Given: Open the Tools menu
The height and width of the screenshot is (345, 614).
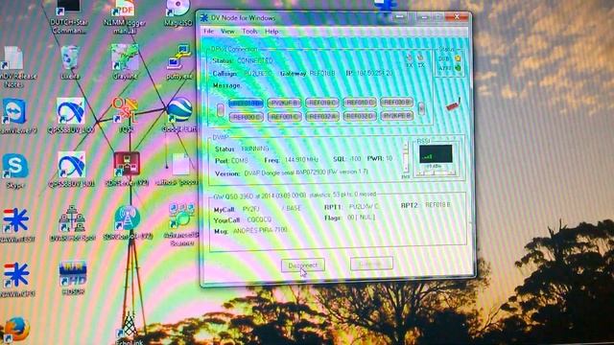Looking at the screenshot, I should click(x=249, y=32).
